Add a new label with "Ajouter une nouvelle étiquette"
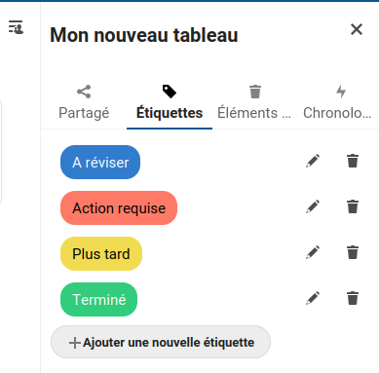Viewport: 379px width, 373px height. (x=161, y=342)
